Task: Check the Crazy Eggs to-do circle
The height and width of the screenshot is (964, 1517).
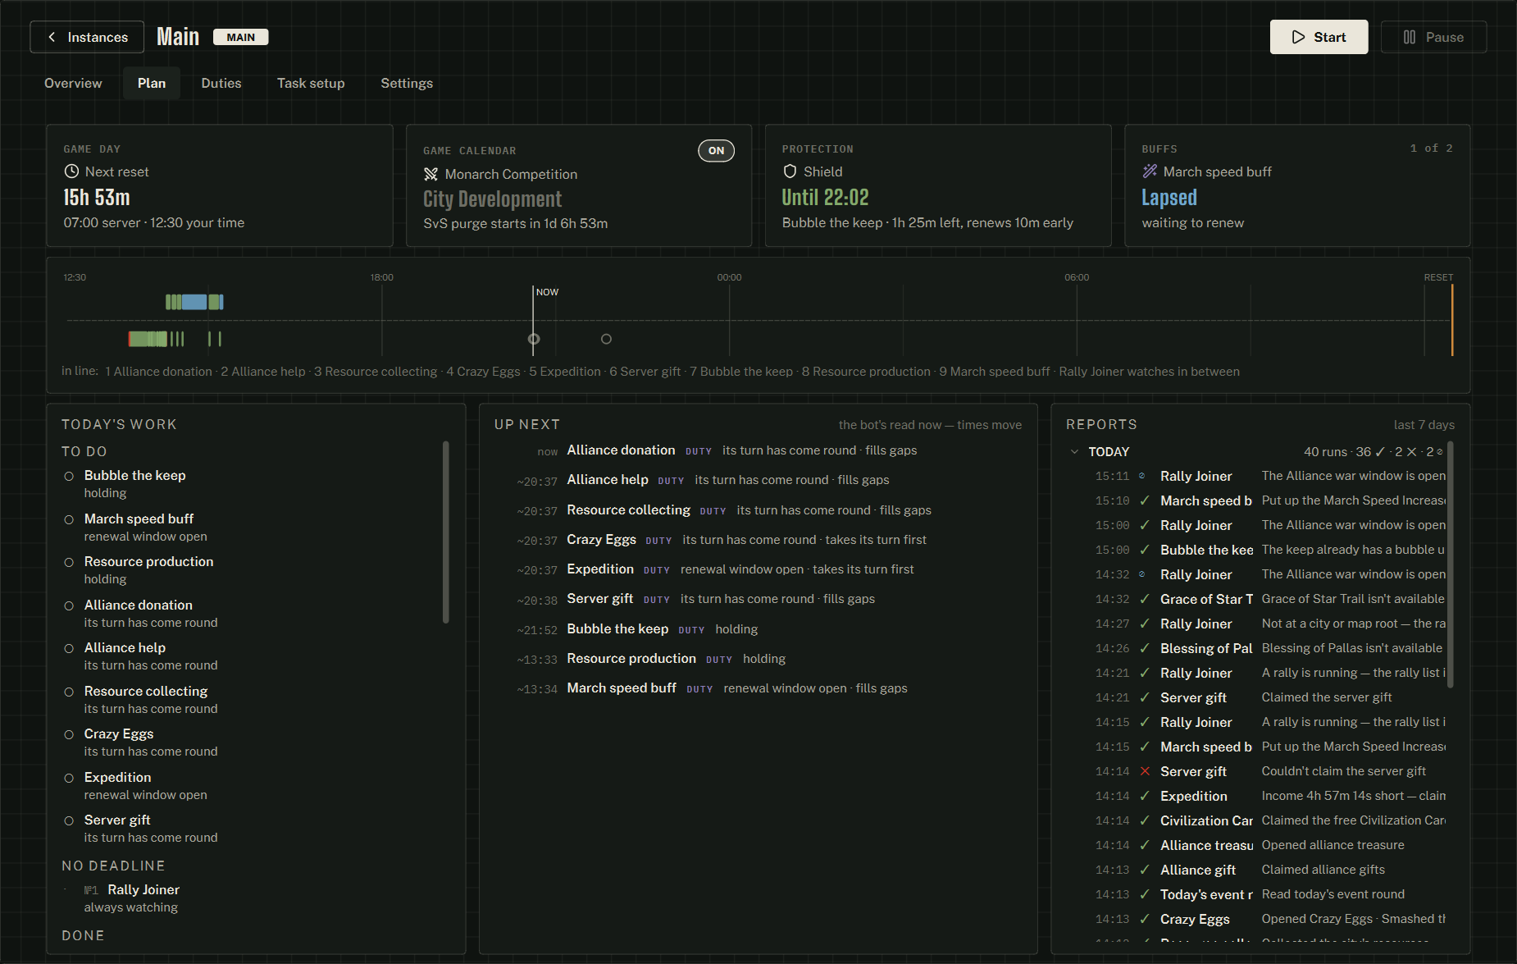Action: 69,734
